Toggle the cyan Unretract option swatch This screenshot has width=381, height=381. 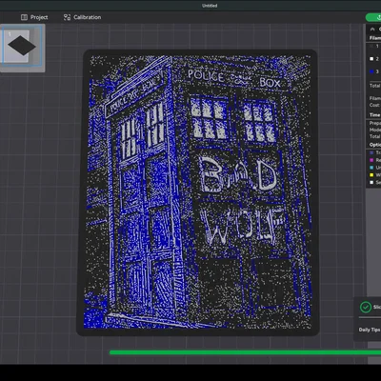click(371, 168)
